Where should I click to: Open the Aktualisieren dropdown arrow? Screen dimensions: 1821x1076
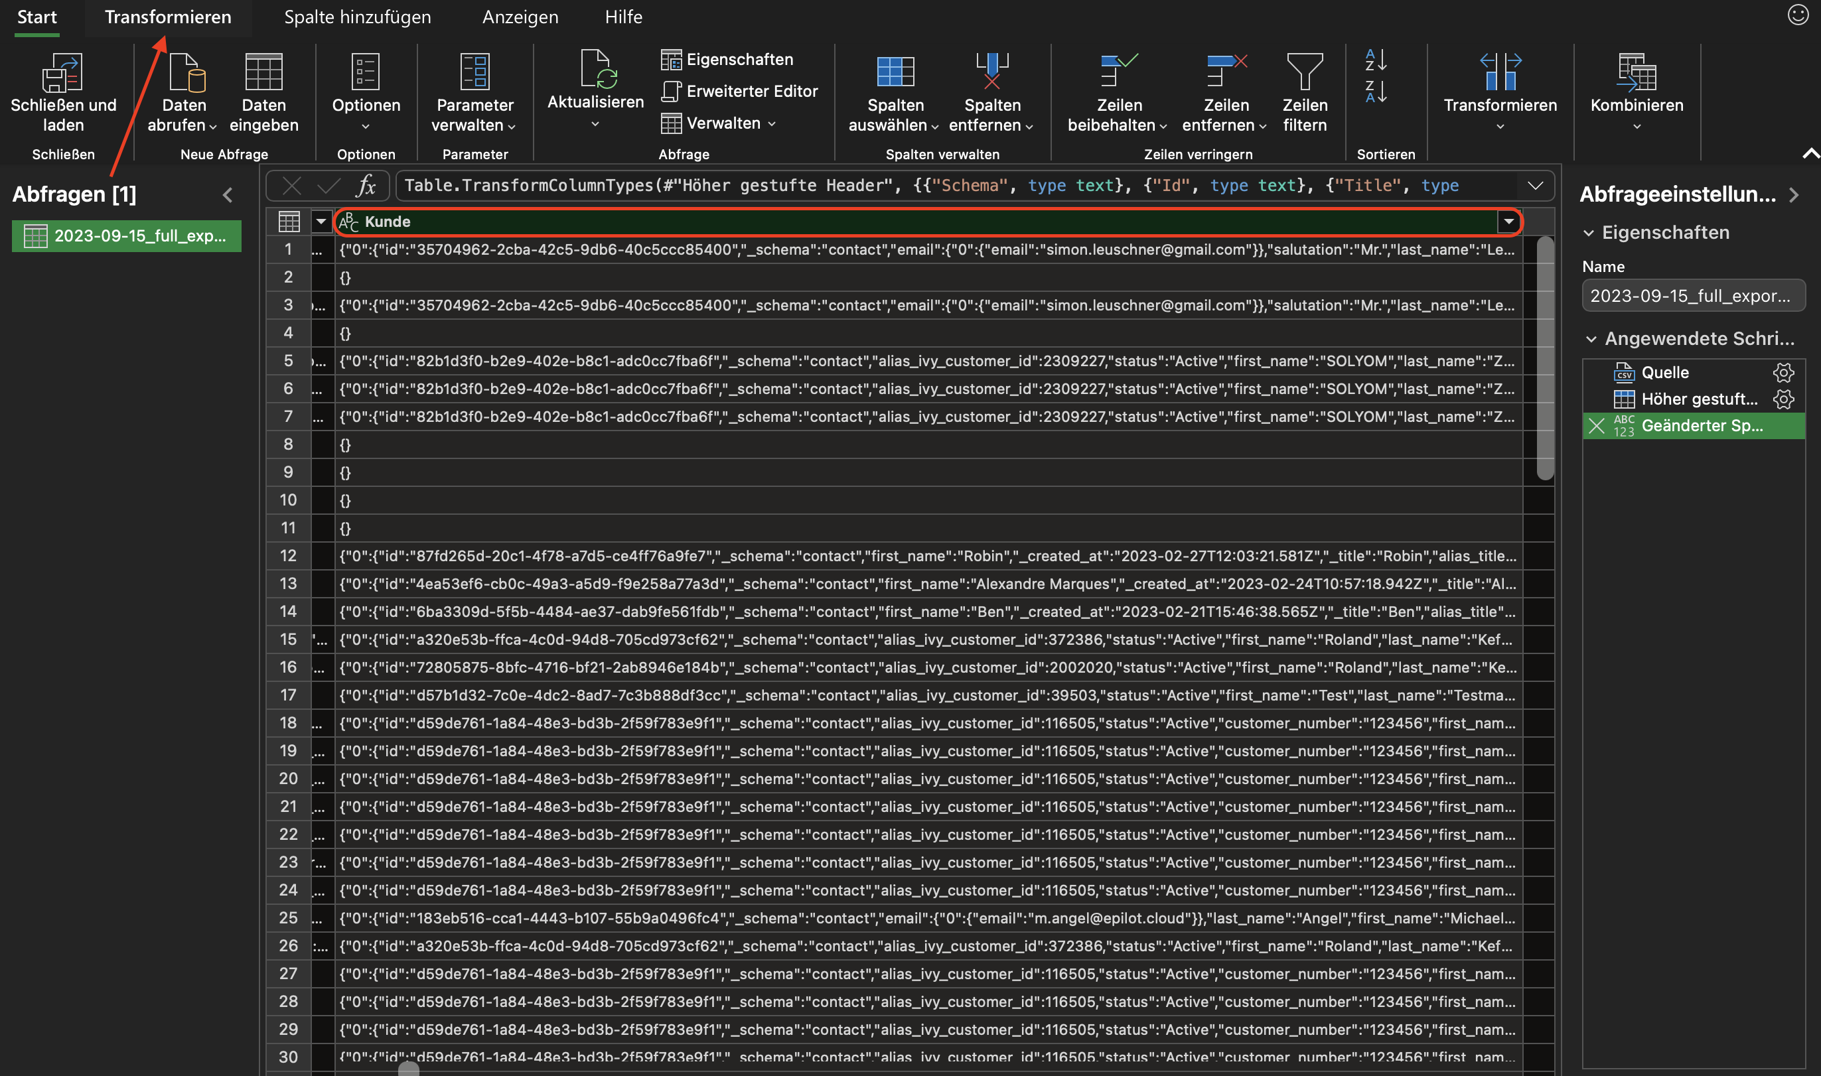click(595, 124)
